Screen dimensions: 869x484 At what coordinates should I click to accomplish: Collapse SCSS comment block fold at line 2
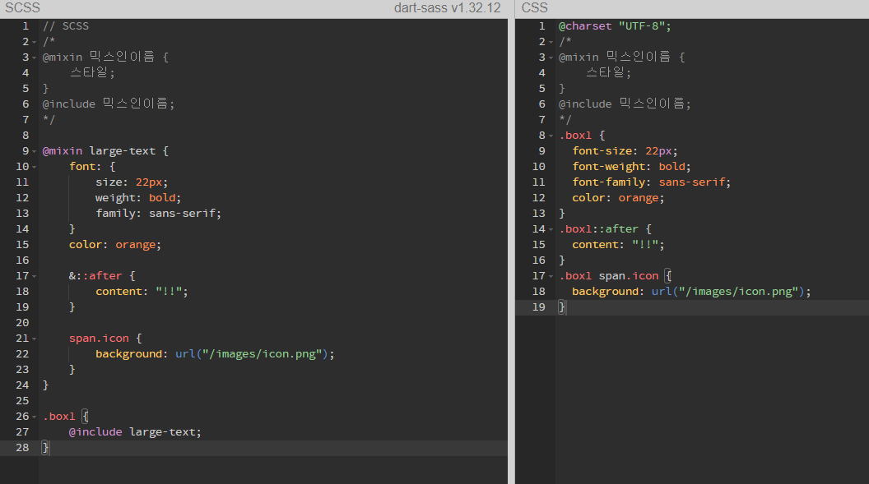(x=35, y=42)
